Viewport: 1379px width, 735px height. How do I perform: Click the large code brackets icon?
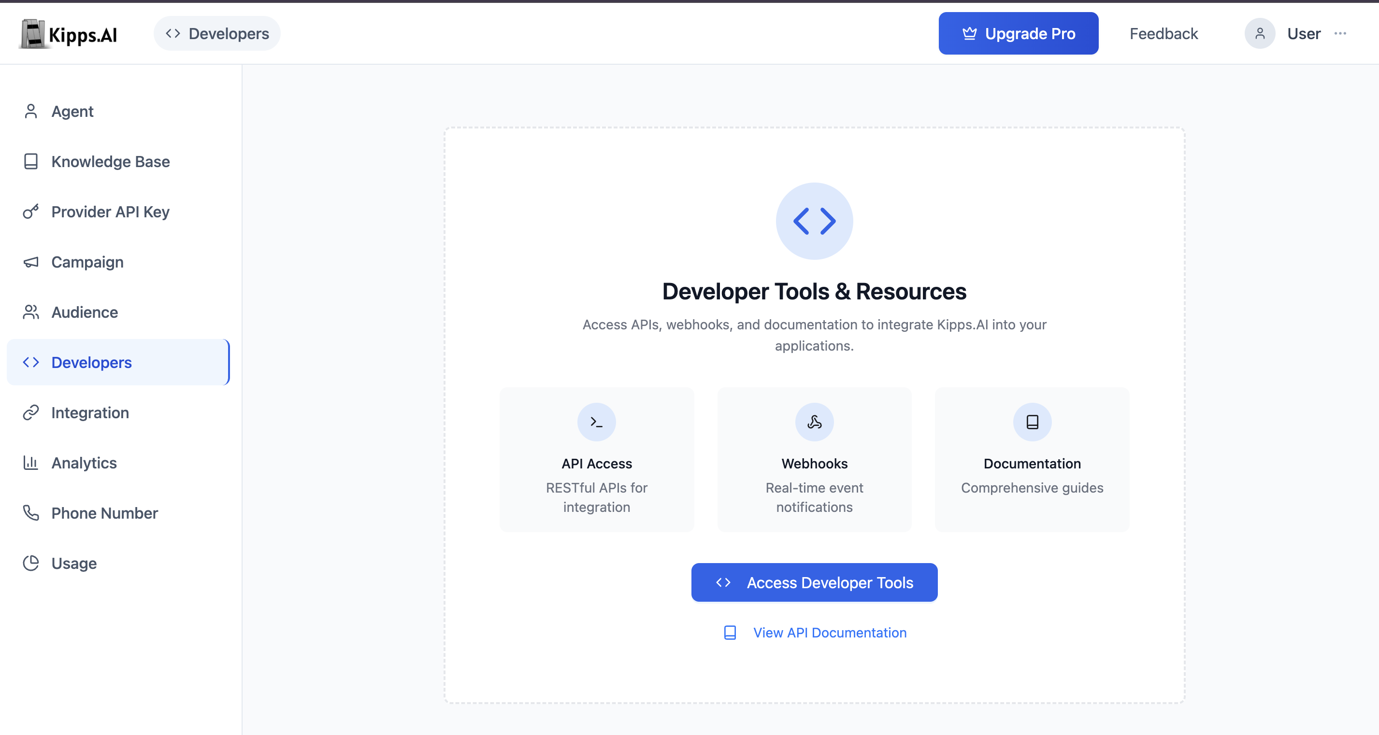click(814, 221)
